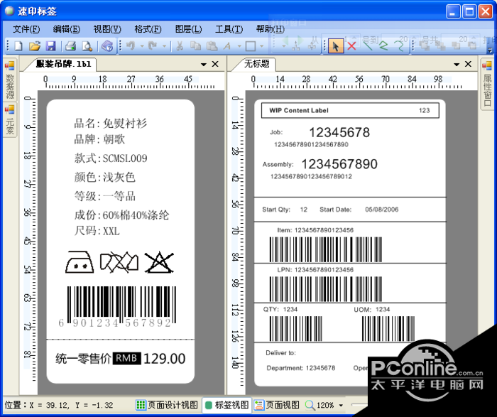Image resolution: width=497 pixels, height=417 pixels.
Task: Select the rectangle shape tool
Action: click(x=251, y=46)
